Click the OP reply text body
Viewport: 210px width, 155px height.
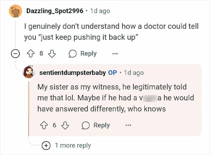click(x=115, y=98)
